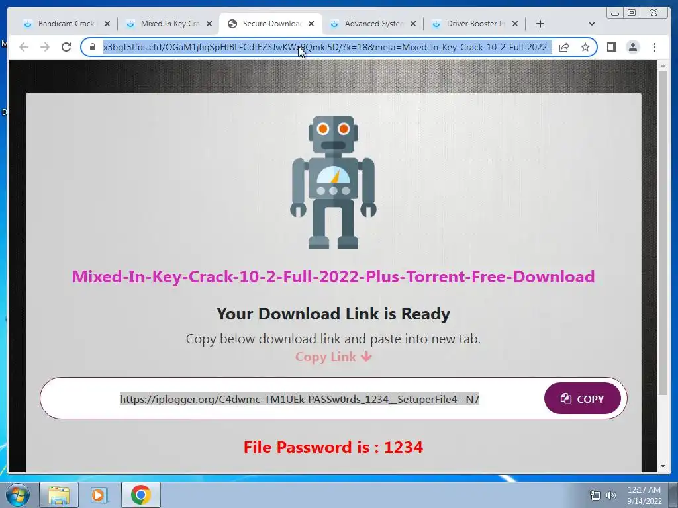
Task: Reload the current page
Action: (x=66, y=47)
